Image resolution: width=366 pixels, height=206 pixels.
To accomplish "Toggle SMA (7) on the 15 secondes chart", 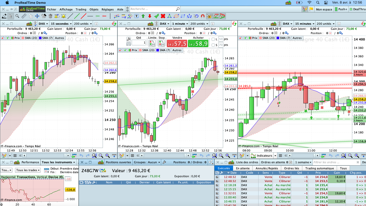I will (46, 38).
